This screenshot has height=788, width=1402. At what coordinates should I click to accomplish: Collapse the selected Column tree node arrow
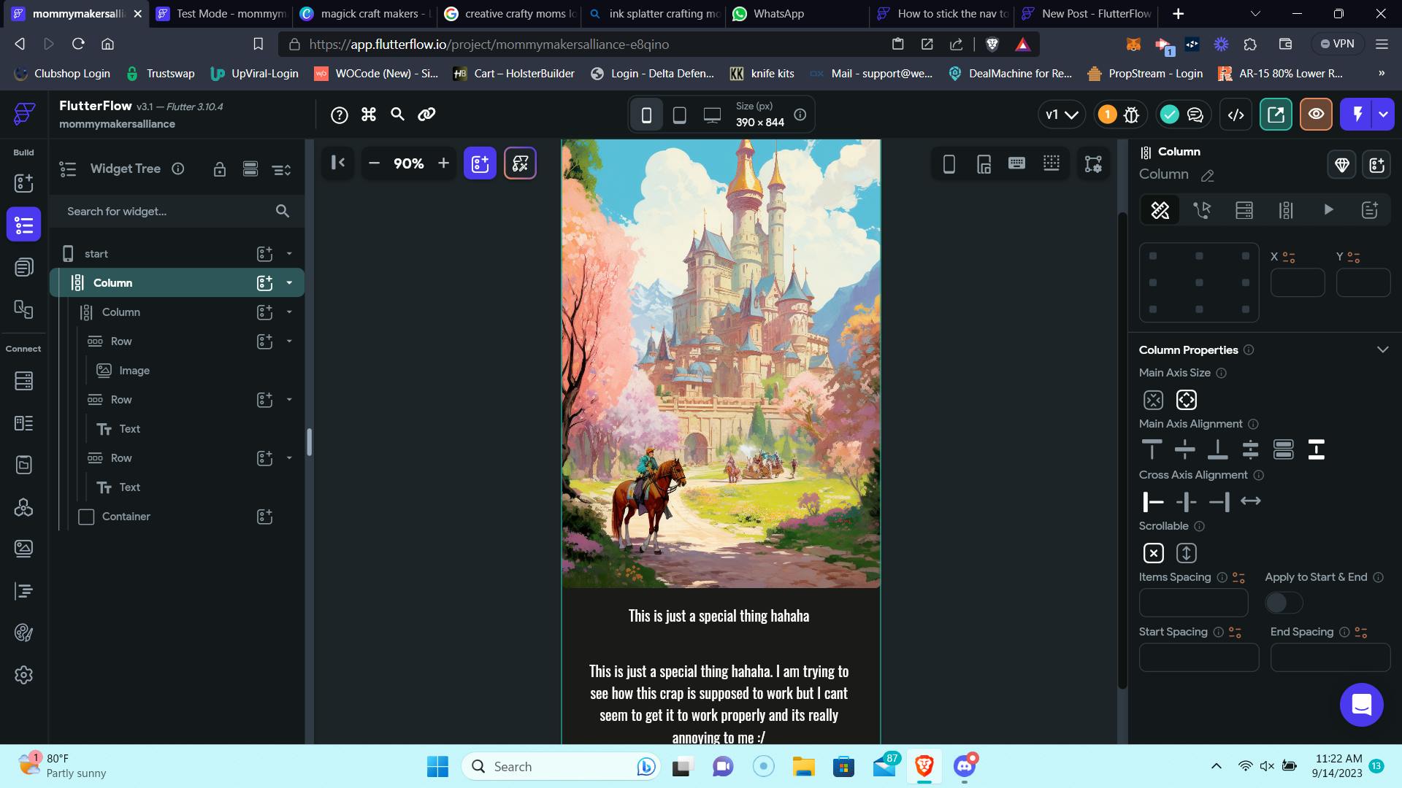[x=289, y=283]
